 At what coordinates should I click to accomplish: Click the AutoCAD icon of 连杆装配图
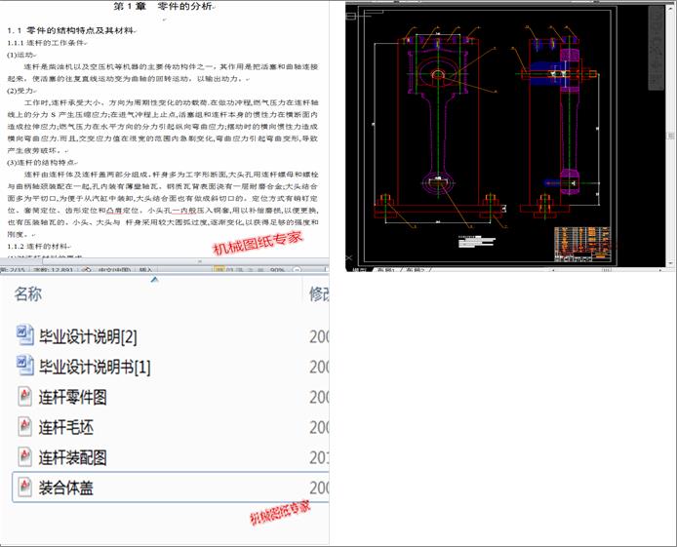[25, 456]
